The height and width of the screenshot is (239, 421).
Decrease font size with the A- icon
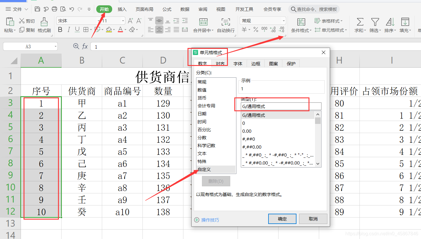coord(139,21)
